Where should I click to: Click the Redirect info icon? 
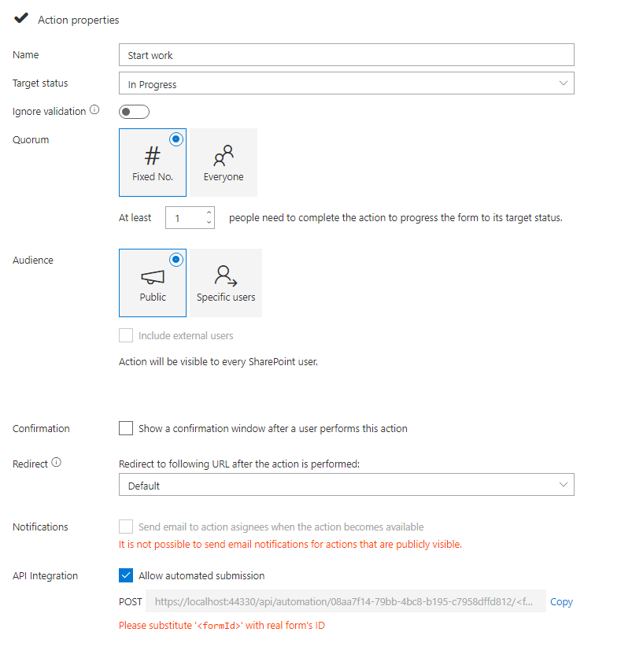point(57,463)
